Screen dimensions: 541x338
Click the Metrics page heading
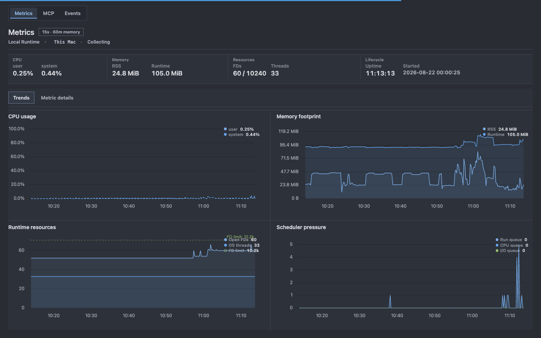coord(21,32)
